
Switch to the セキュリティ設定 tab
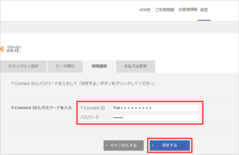(x=23, y=66)
